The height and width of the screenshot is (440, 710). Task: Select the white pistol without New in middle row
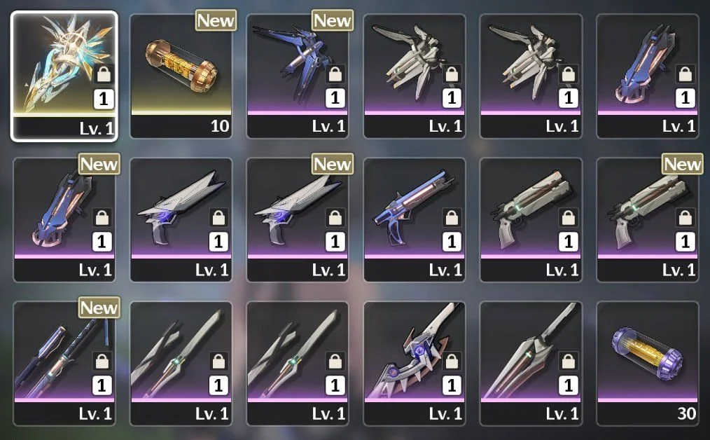coord(181,220)
